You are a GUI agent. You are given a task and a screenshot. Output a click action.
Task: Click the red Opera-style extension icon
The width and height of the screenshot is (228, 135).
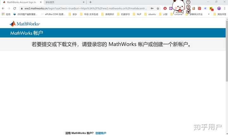[165, 9]
